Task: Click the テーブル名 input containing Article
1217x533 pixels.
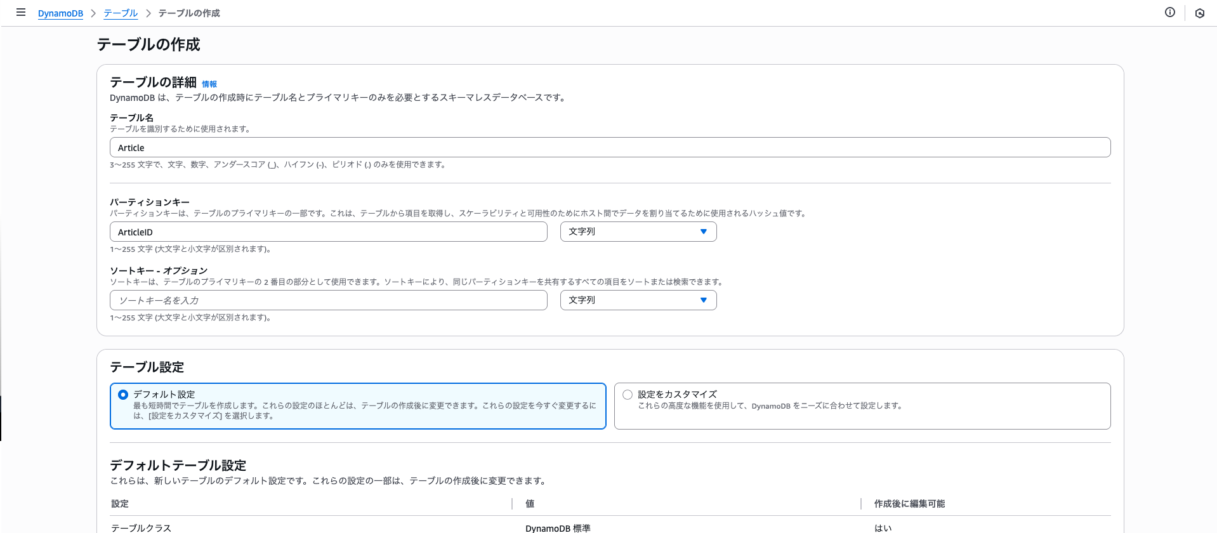Action: [610, 147]
